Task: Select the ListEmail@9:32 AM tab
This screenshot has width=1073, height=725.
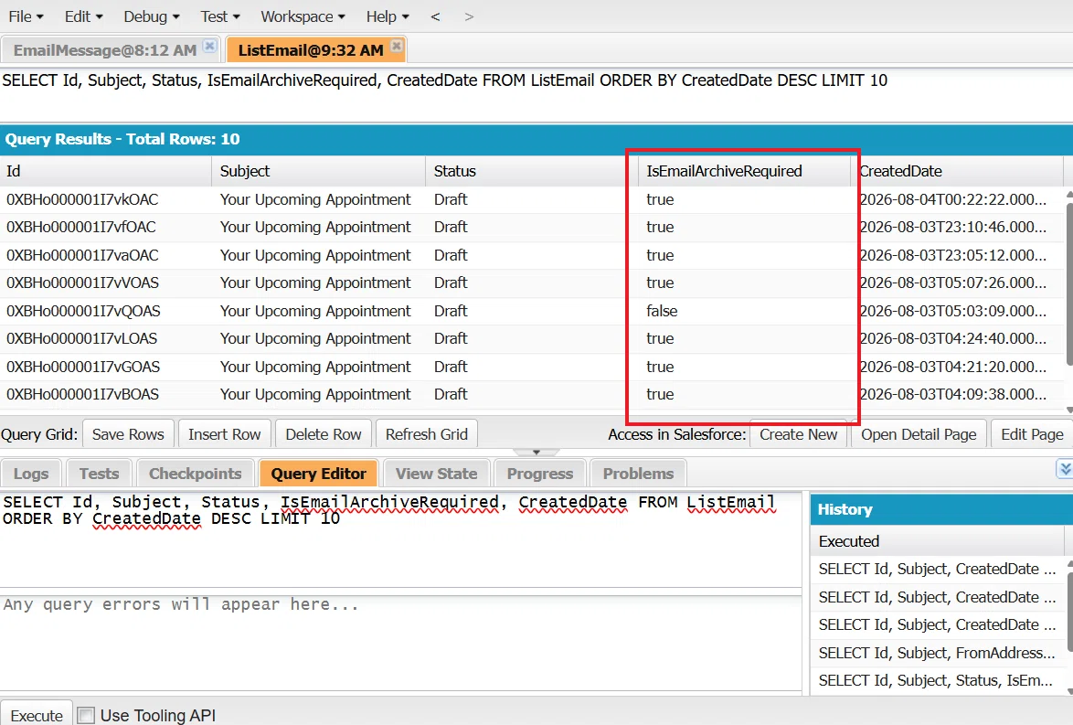Action: (311, 50)
